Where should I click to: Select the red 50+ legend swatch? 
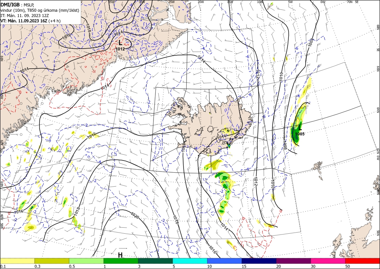[x=363, y=261]
